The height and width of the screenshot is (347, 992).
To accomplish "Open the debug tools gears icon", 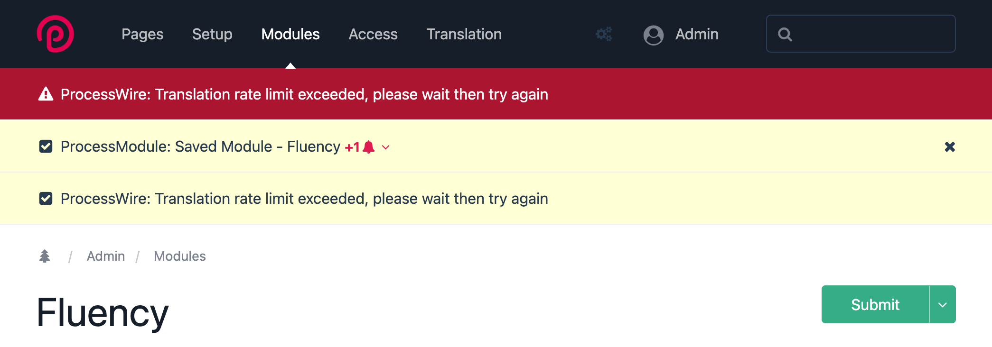I will point(604,34).
